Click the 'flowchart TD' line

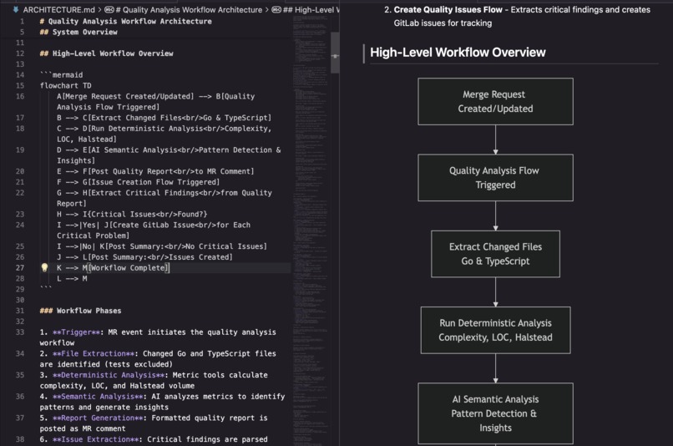coord(66,85)
